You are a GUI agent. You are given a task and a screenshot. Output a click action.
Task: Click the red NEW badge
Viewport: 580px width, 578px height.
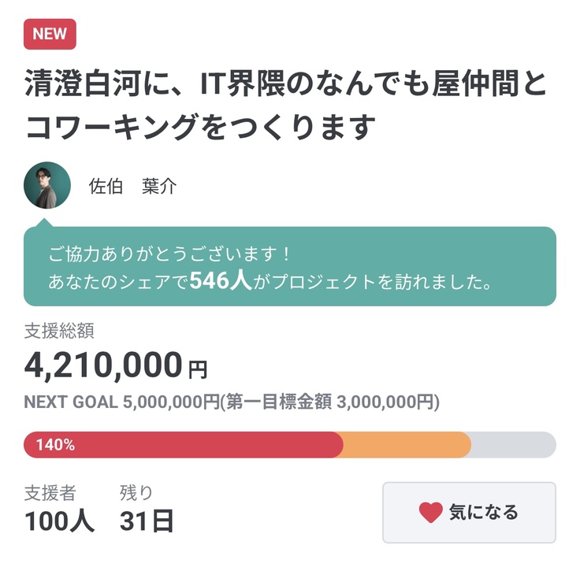[x=50, y=35]
